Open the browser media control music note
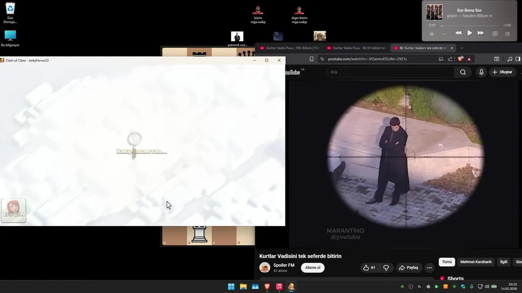Image resolution: width=522 pixels, height=293 pixels. (509, 59)
